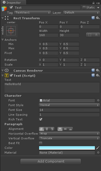Image resolution: width=101 pixels, height=171 pixels.
Task: Collapse the Anchors section
Action: (x=3, y=40)
